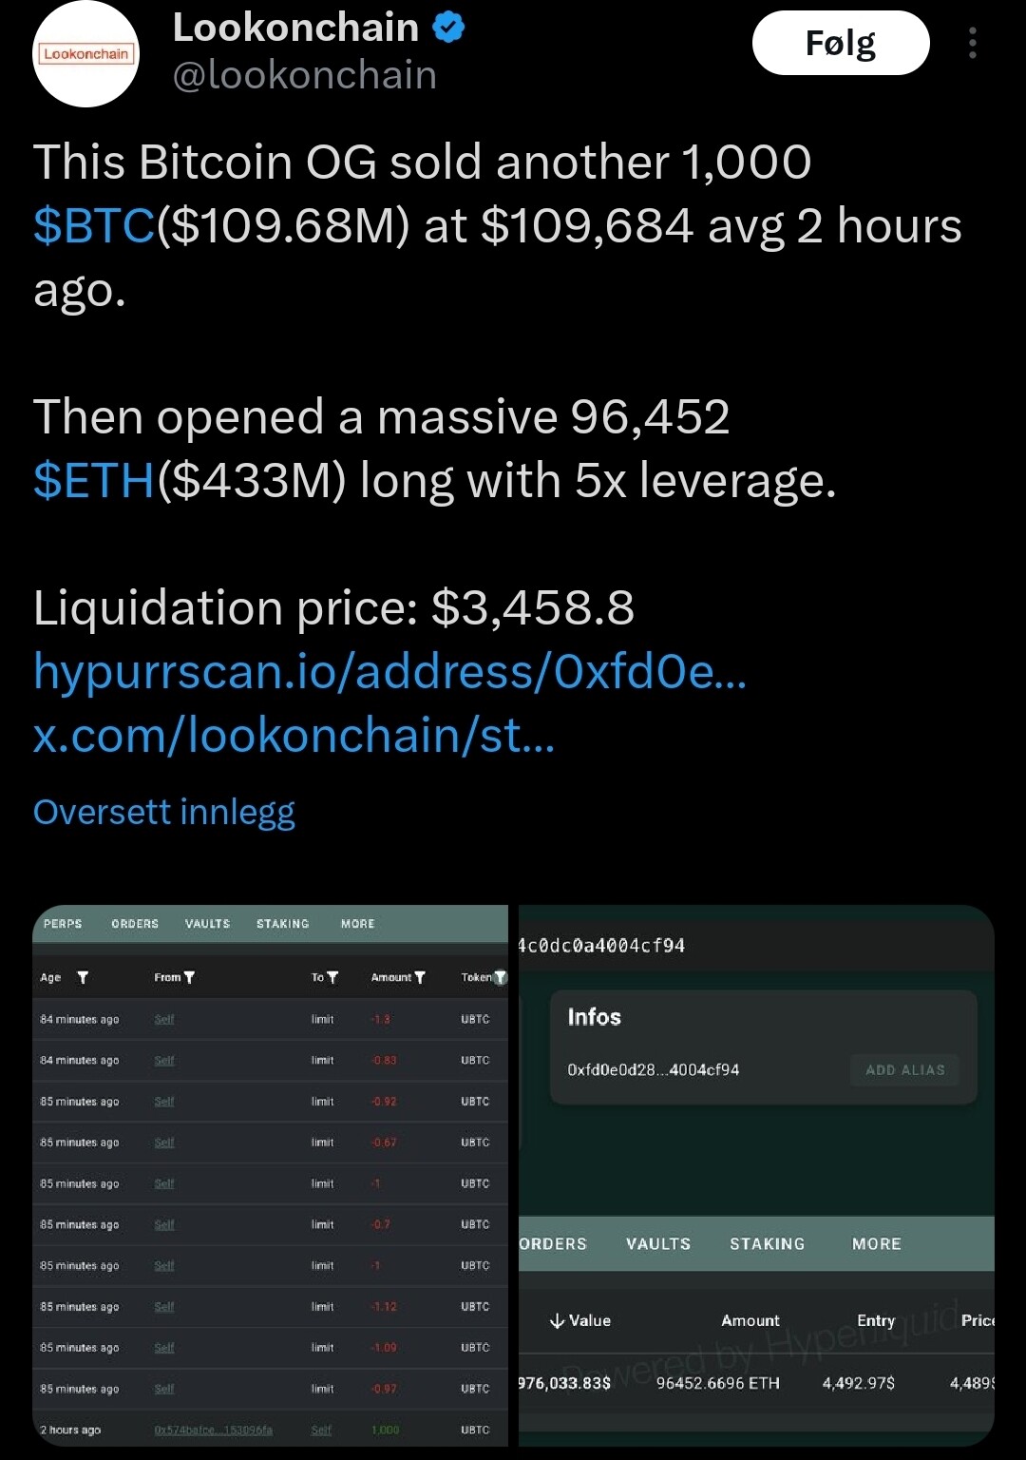The width and height of the screenshot is (1026, 1460).
Task: Open the hypurrscan.io address link
Action: click(x=389, y=671)
